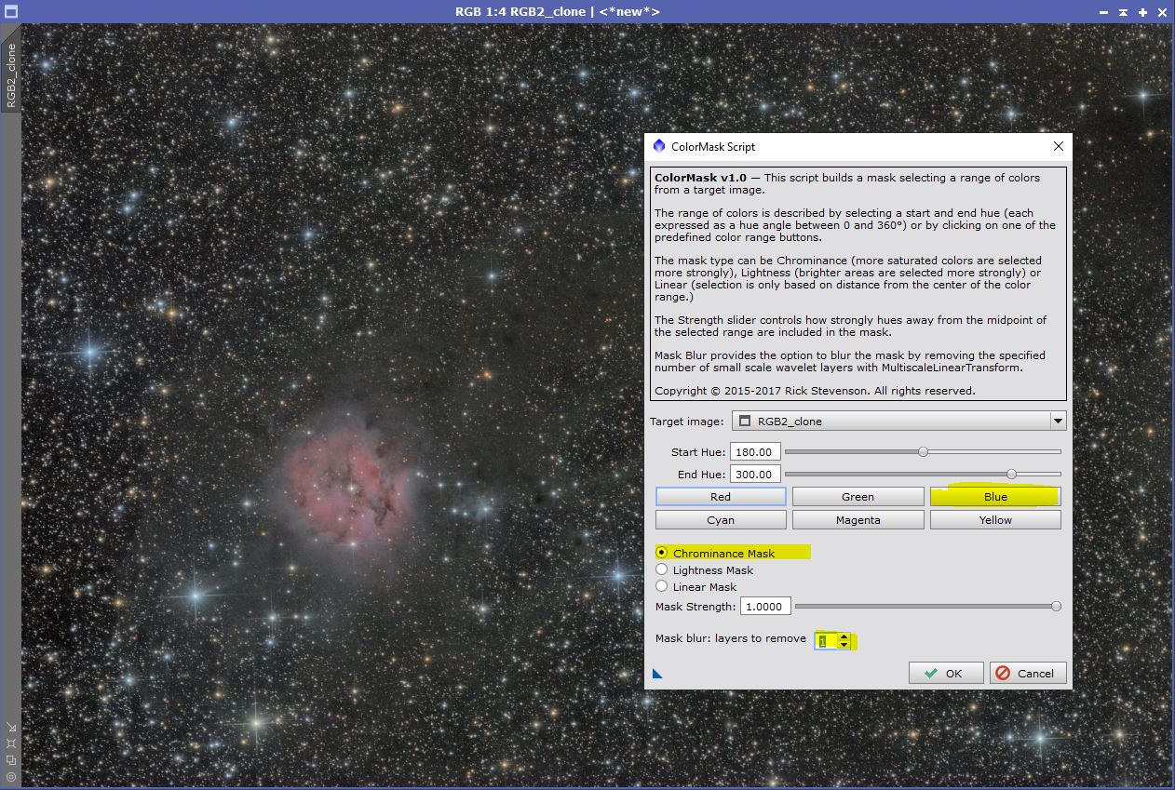Select the Chrominance Mask radio button
This screenshot has height=790, width=1175.
(662, 553)
